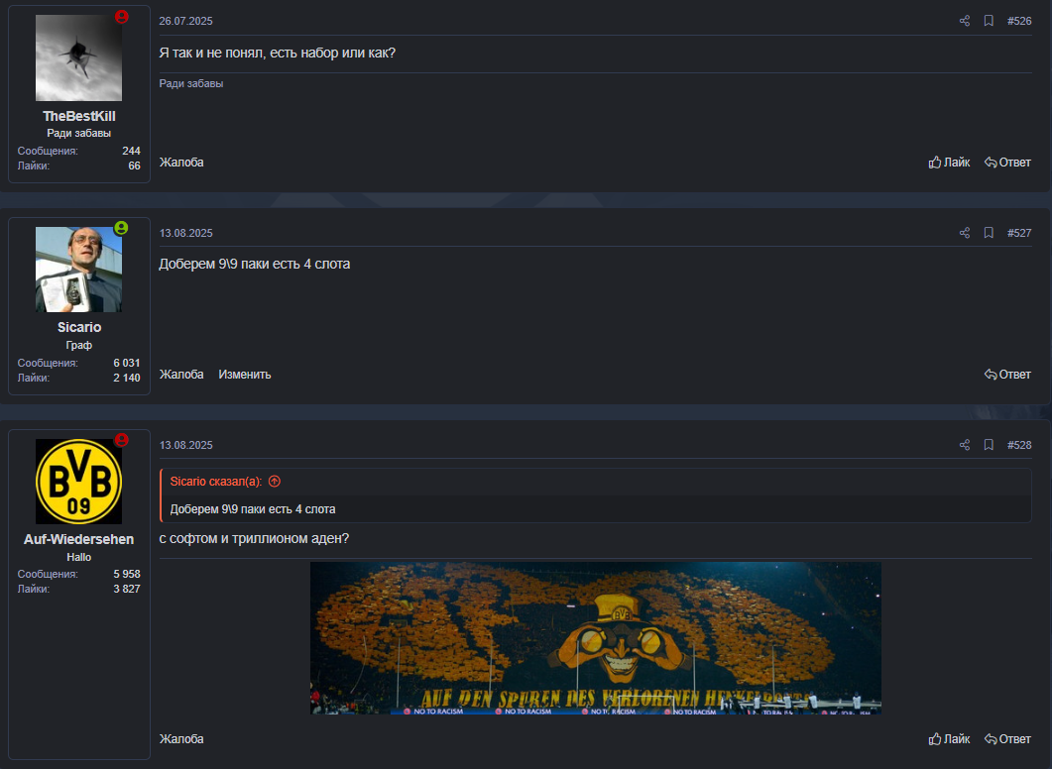The width and height of the screenshot is (1052, 769).
Task: Bookmark post #526
Action: click(989, 21)
